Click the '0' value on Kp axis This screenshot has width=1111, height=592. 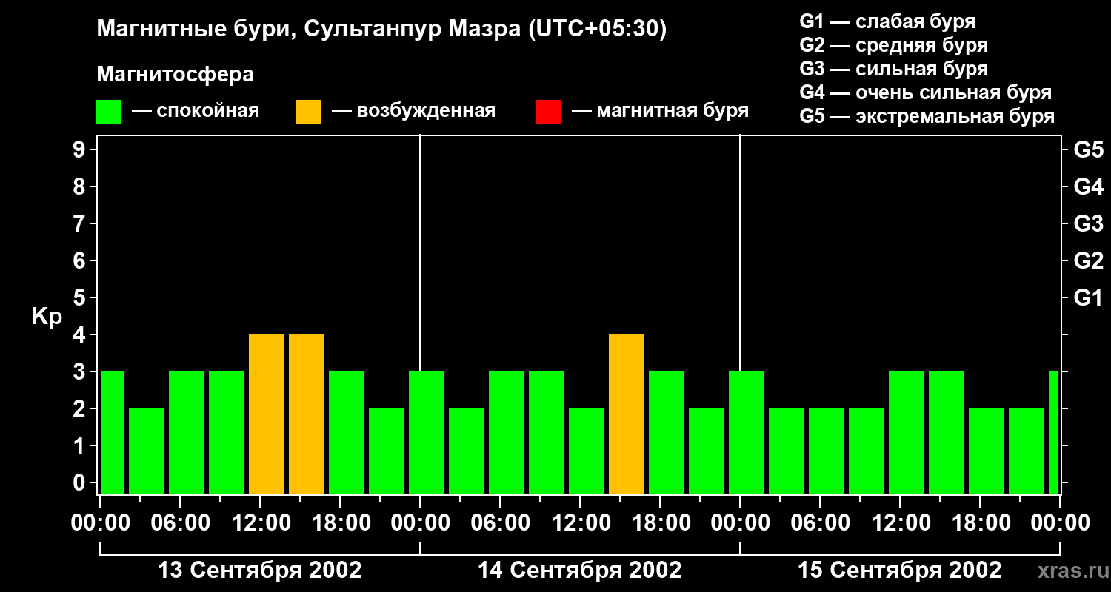point(81,482)
